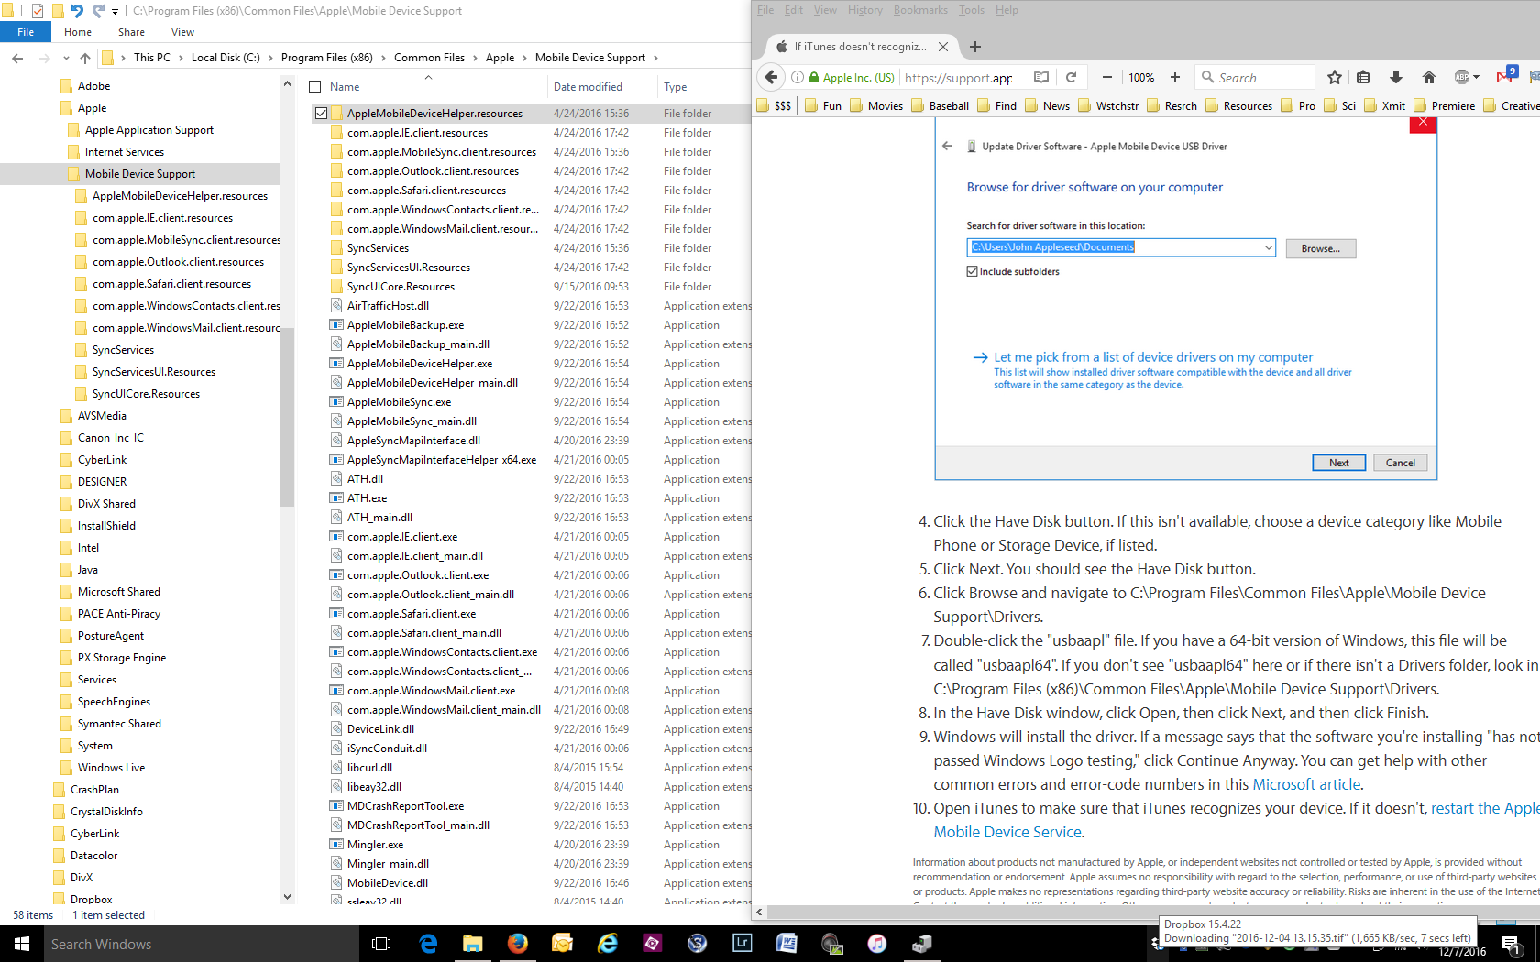The image size is (1540, 962).
Task: Sort files by Date modified column
Action: pyautogui.click(x=588, y=87)
